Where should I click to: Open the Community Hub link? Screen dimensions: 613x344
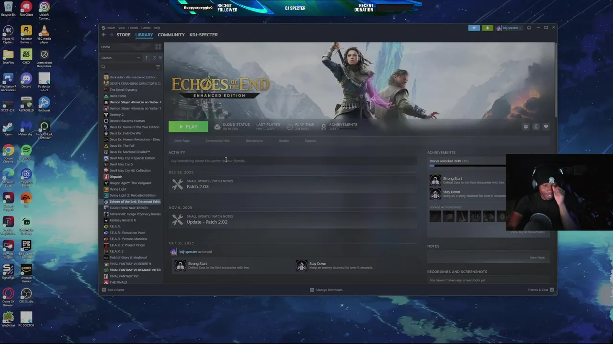coord(217,140)
